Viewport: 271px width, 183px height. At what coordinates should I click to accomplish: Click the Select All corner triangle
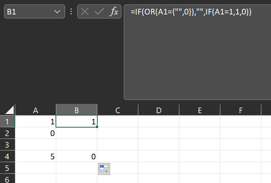10,110
